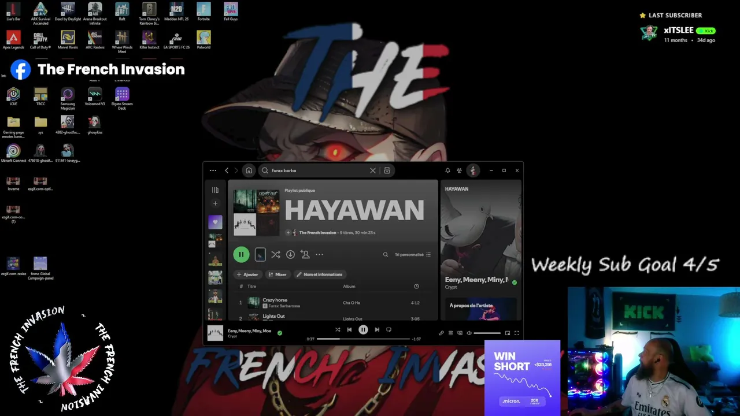
Task: Open The French Invasion profile link in playlist header
Action: 317,233
